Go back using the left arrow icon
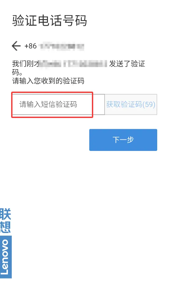 (16, 46)
